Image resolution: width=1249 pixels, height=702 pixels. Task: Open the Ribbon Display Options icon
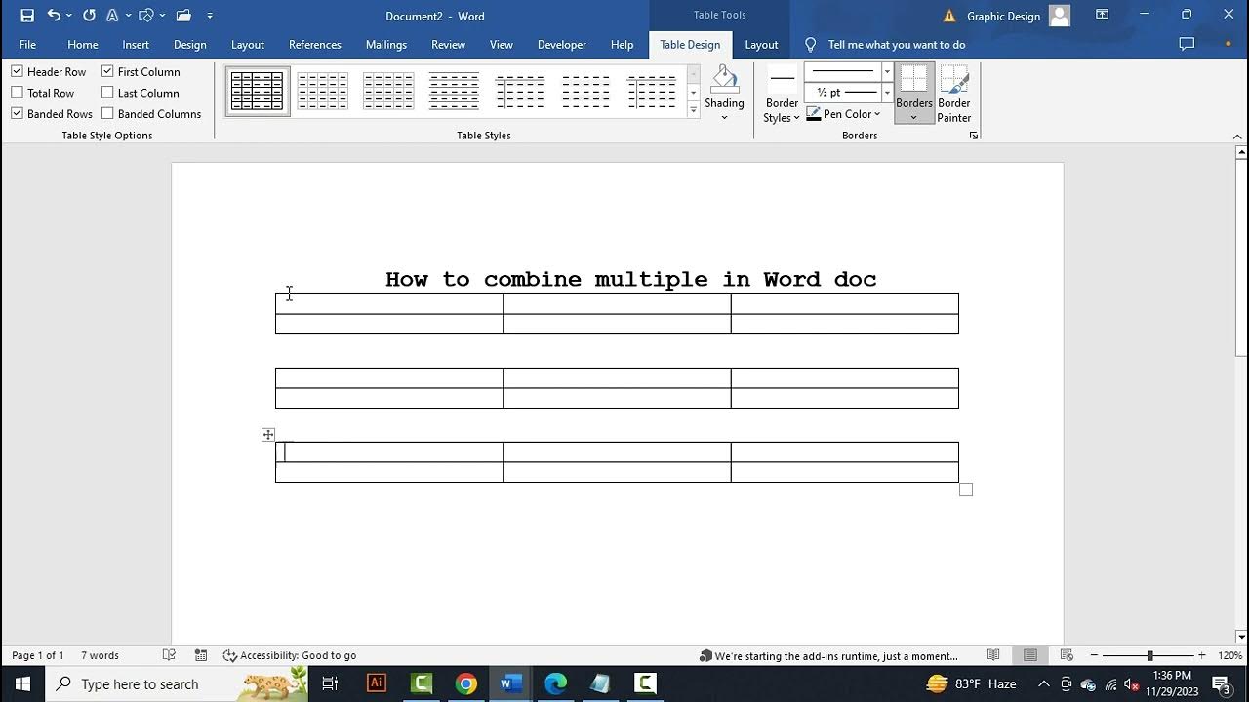(x=1102, y=15)
